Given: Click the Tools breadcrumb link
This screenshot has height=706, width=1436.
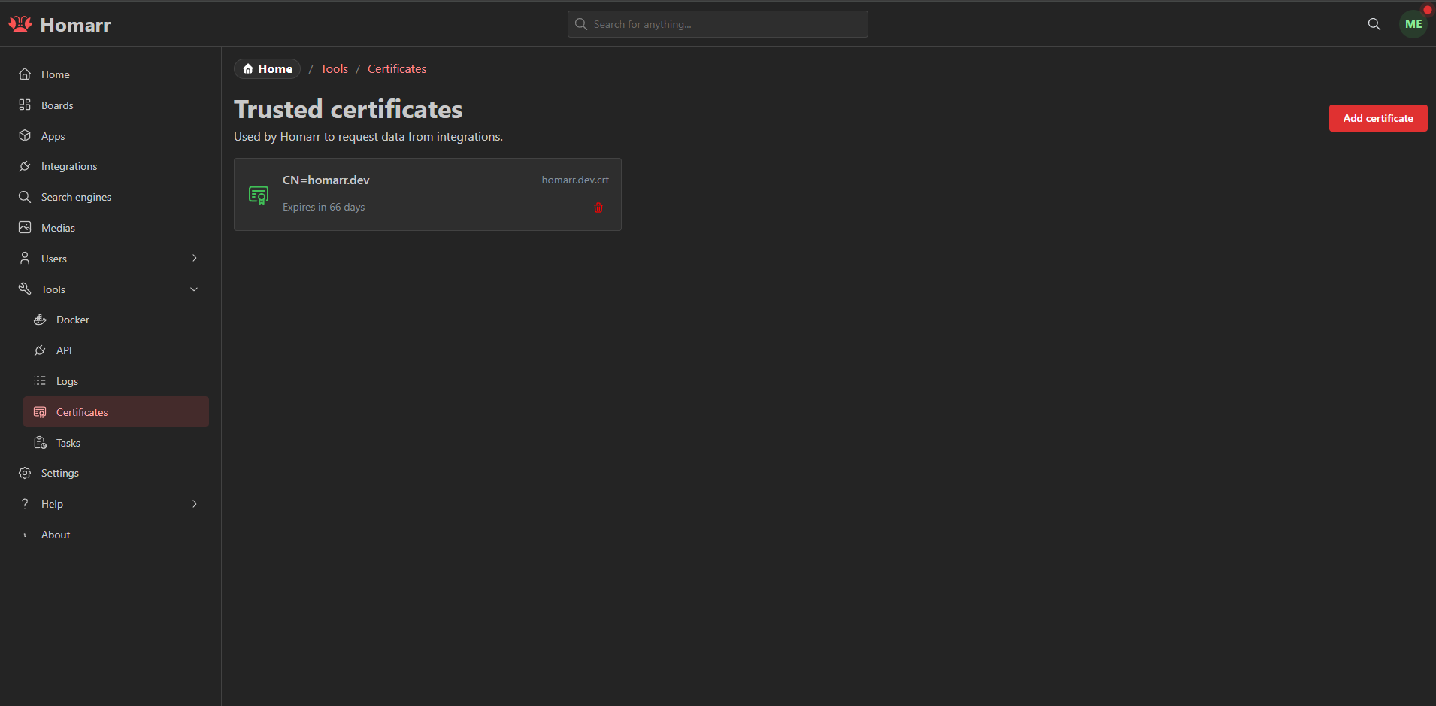Looking at the screenshot, I should point(334,69).
